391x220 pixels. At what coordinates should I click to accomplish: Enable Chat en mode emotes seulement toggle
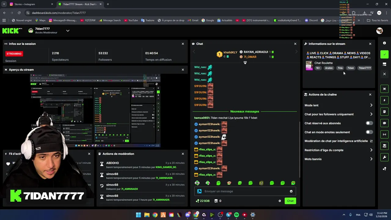click(369, 132)
